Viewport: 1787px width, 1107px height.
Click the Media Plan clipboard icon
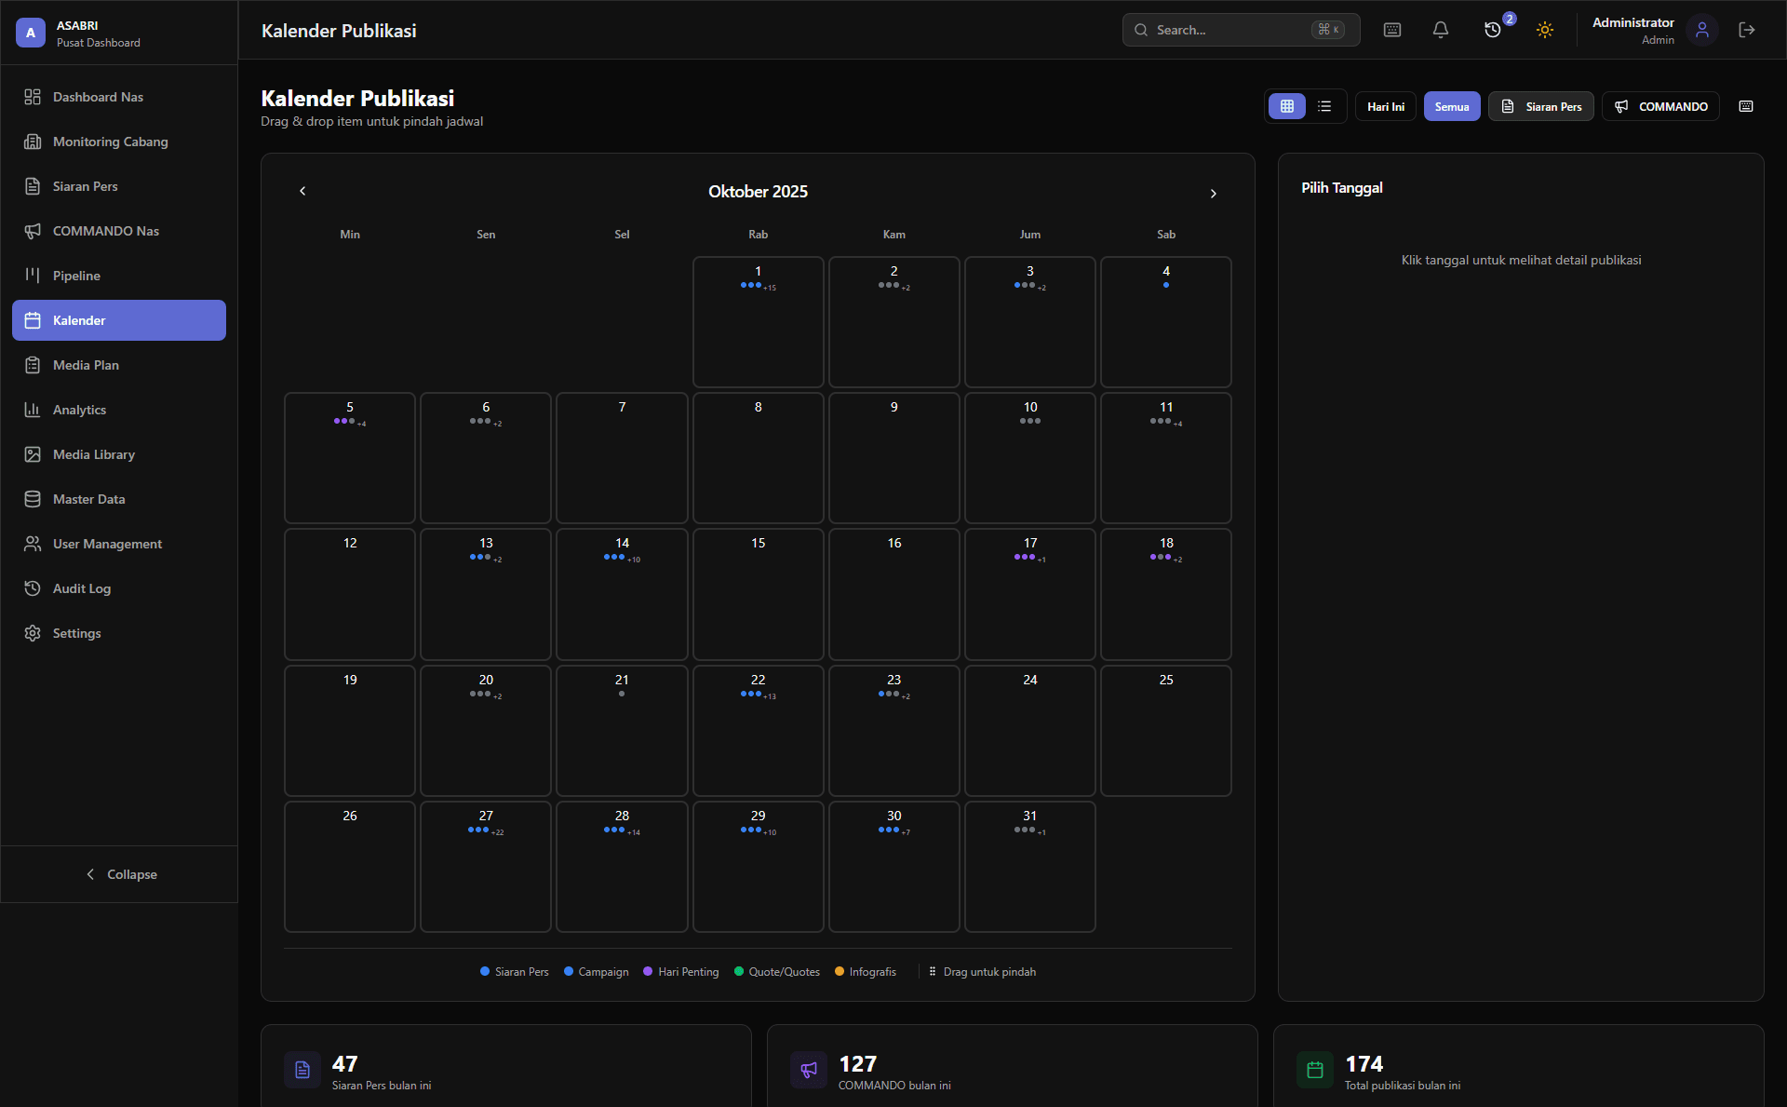click(x=33, y=365)
